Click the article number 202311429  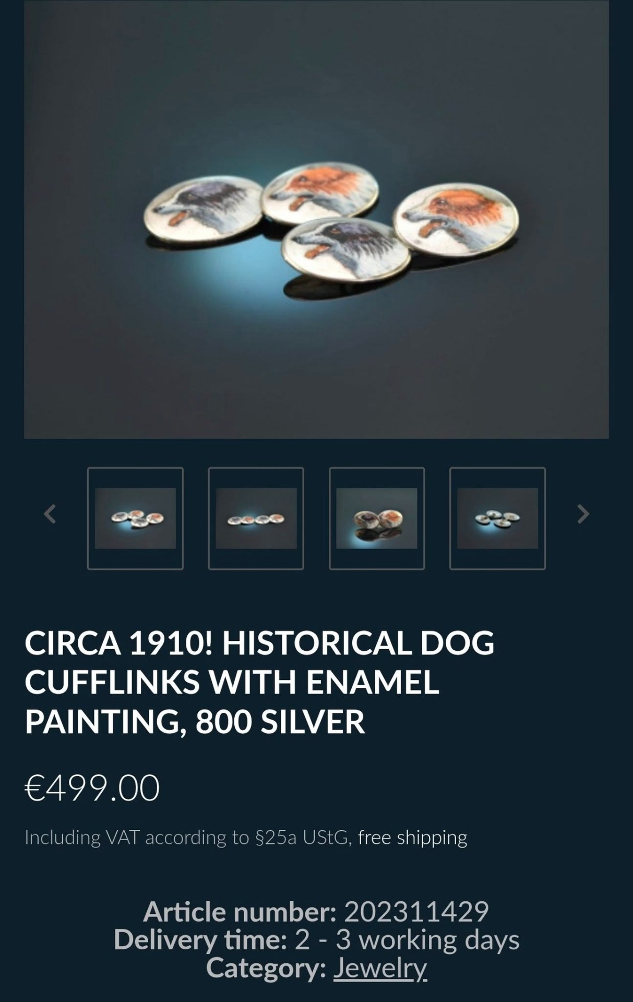pos(416,912)
